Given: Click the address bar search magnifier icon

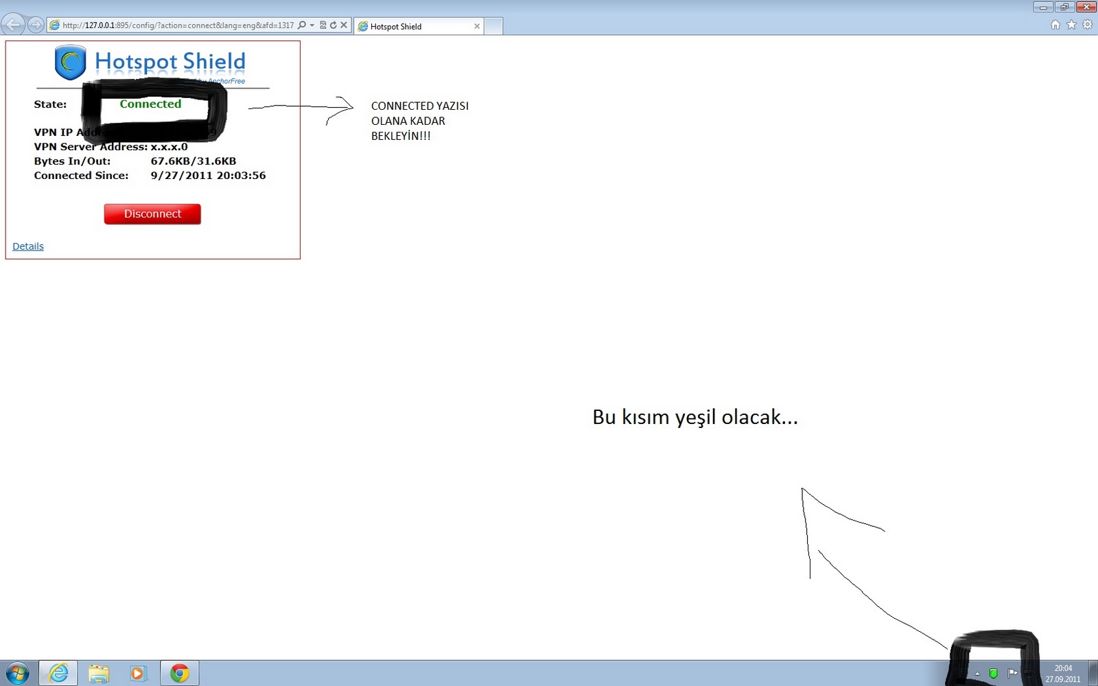Looking at the screenshot, I should point(301,25).
